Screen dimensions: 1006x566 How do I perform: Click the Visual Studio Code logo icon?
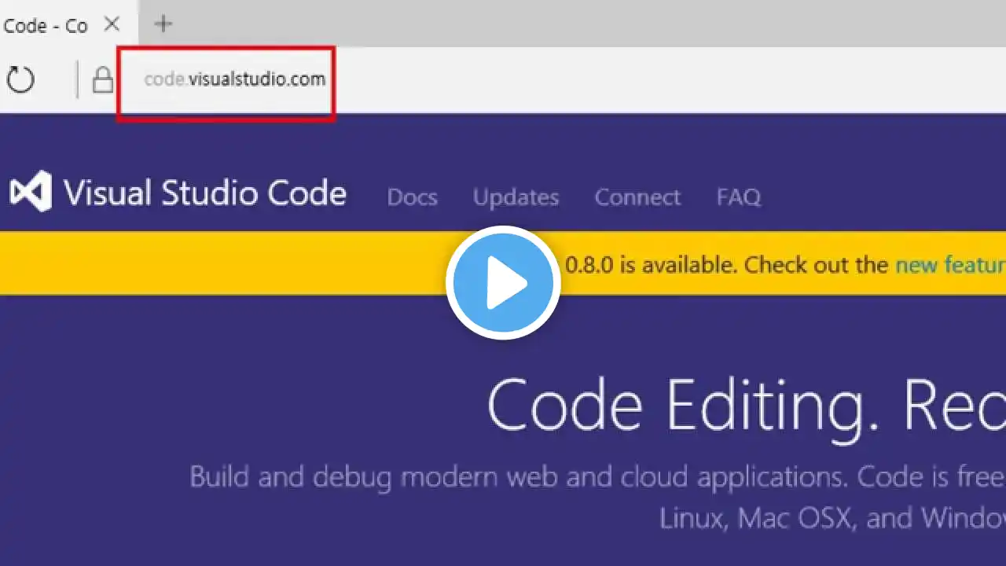31,192
